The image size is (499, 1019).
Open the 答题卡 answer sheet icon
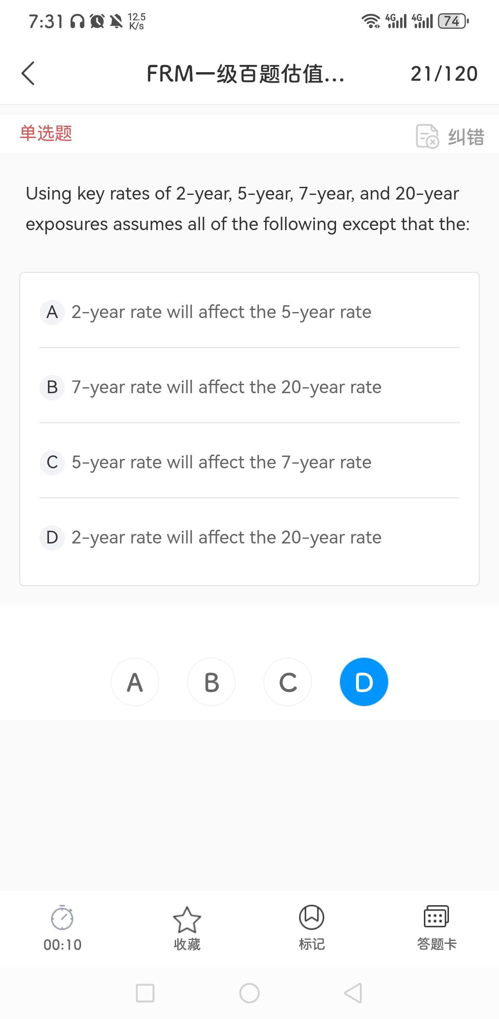(x=436, y=917)
